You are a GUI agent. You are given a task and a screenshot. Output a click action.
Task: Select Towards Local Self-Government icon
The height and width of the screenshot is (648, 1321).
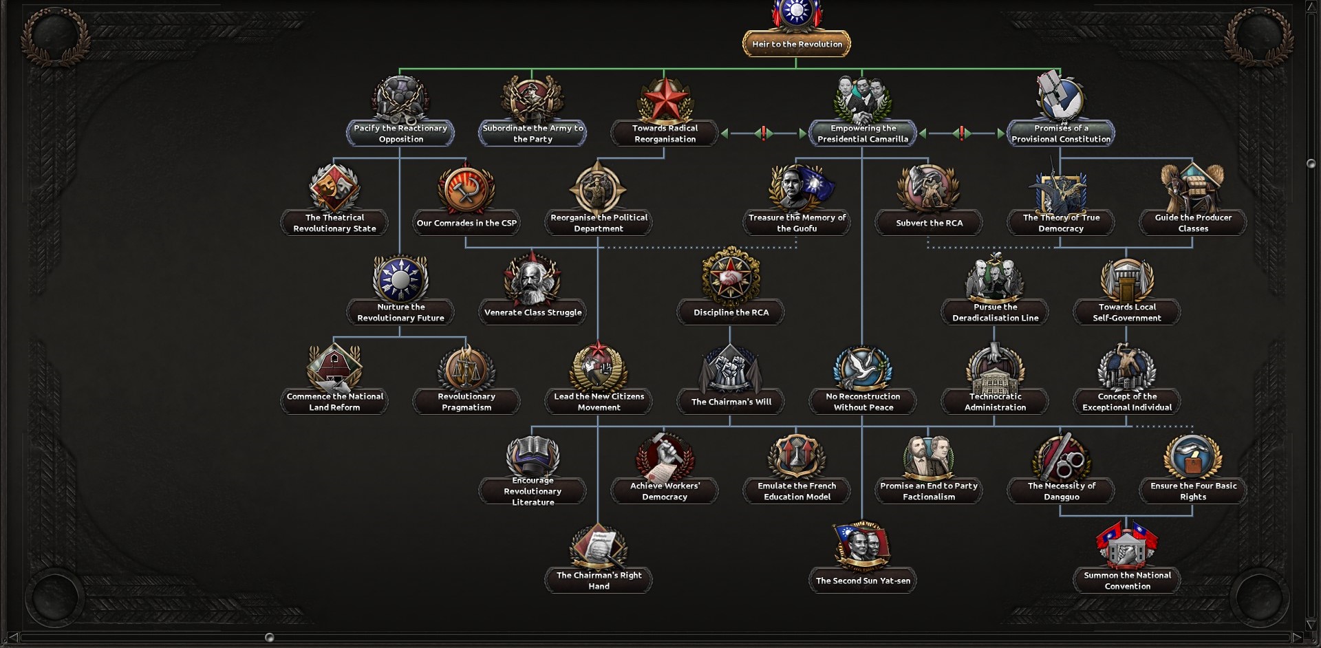(1126, 279)
